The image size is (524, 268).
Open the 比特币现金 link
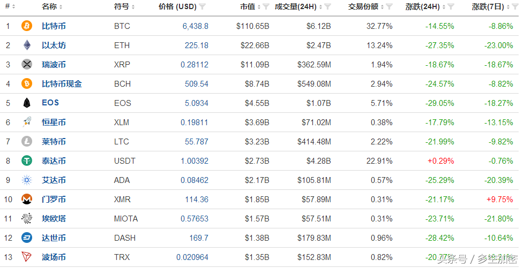pyautogui.click(x=62, y=84)
